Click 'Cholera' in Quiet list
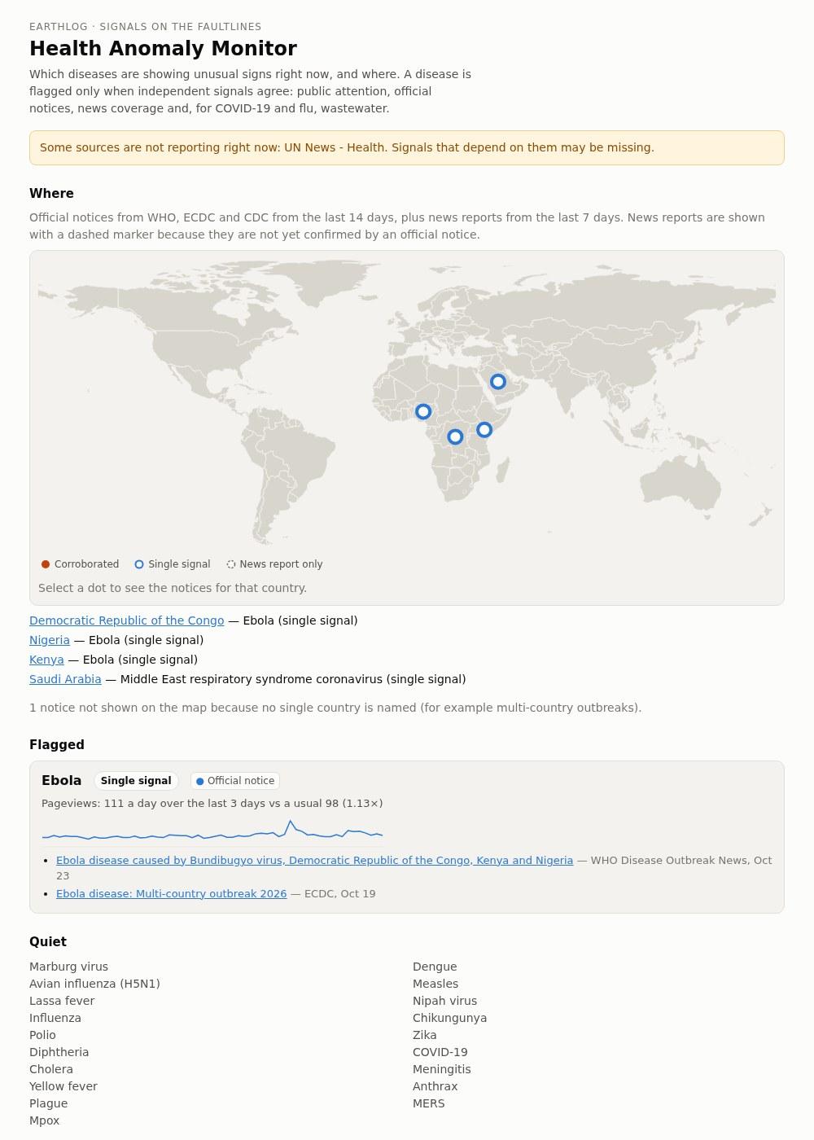This screenshot has height=1140, width=814. click(x=51, y=1069)
